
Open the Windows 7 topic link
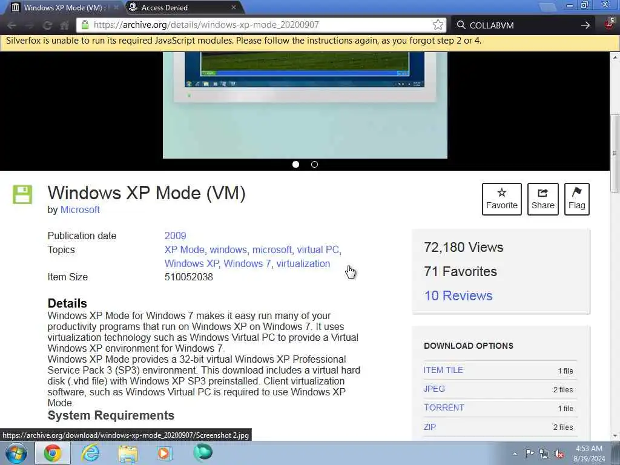click(x=247, y=264)
